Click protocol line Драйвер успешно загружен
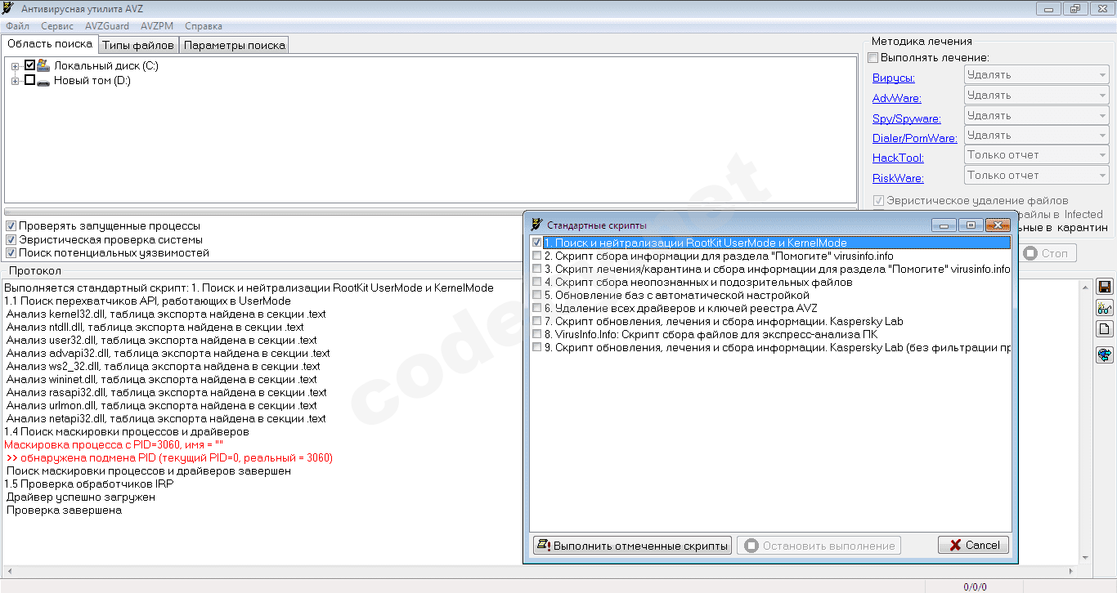Screen dimensions: 1117x593 point(80,497)
